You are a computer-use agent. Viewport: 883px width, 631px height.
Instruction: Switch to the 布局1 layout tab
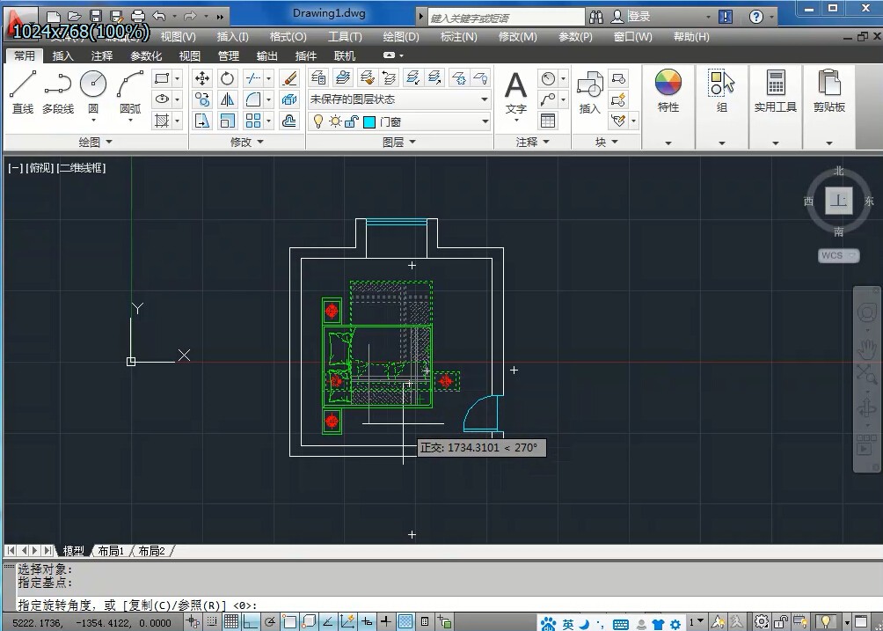(111, 550)
